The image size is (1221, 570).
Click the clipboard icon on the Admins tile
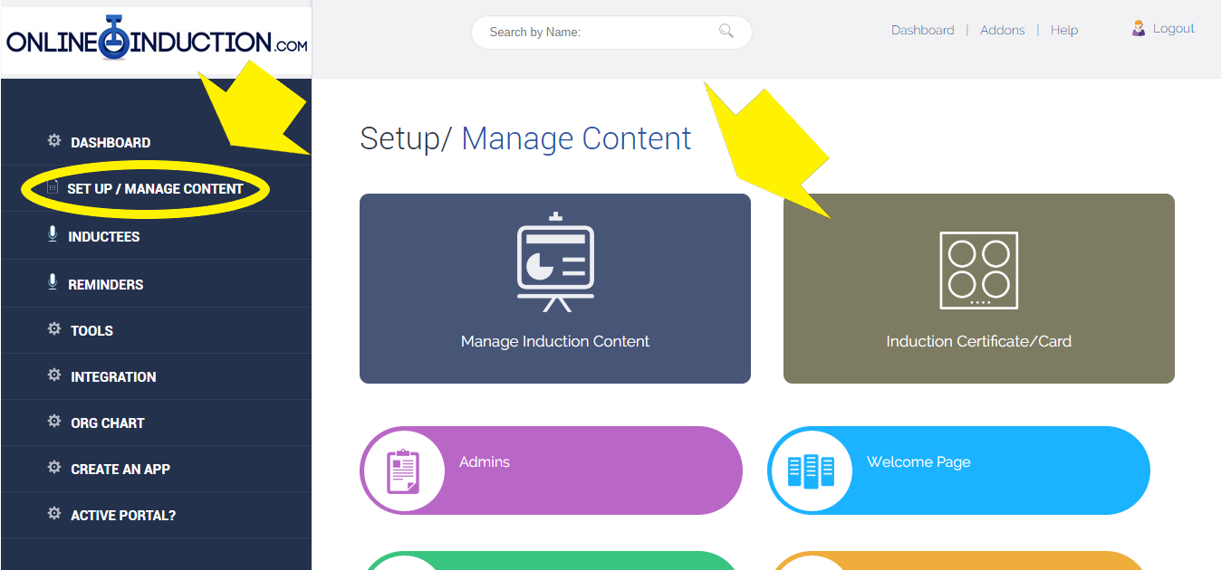(x=402, y=470)
